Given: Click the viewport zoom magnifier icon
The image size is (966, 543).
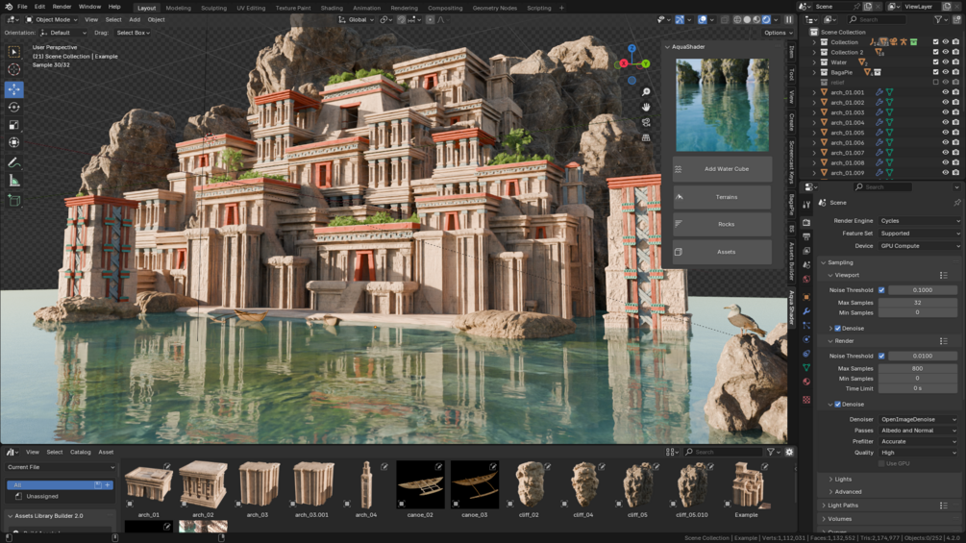Looking at the screenshot, I should point(646,91).
